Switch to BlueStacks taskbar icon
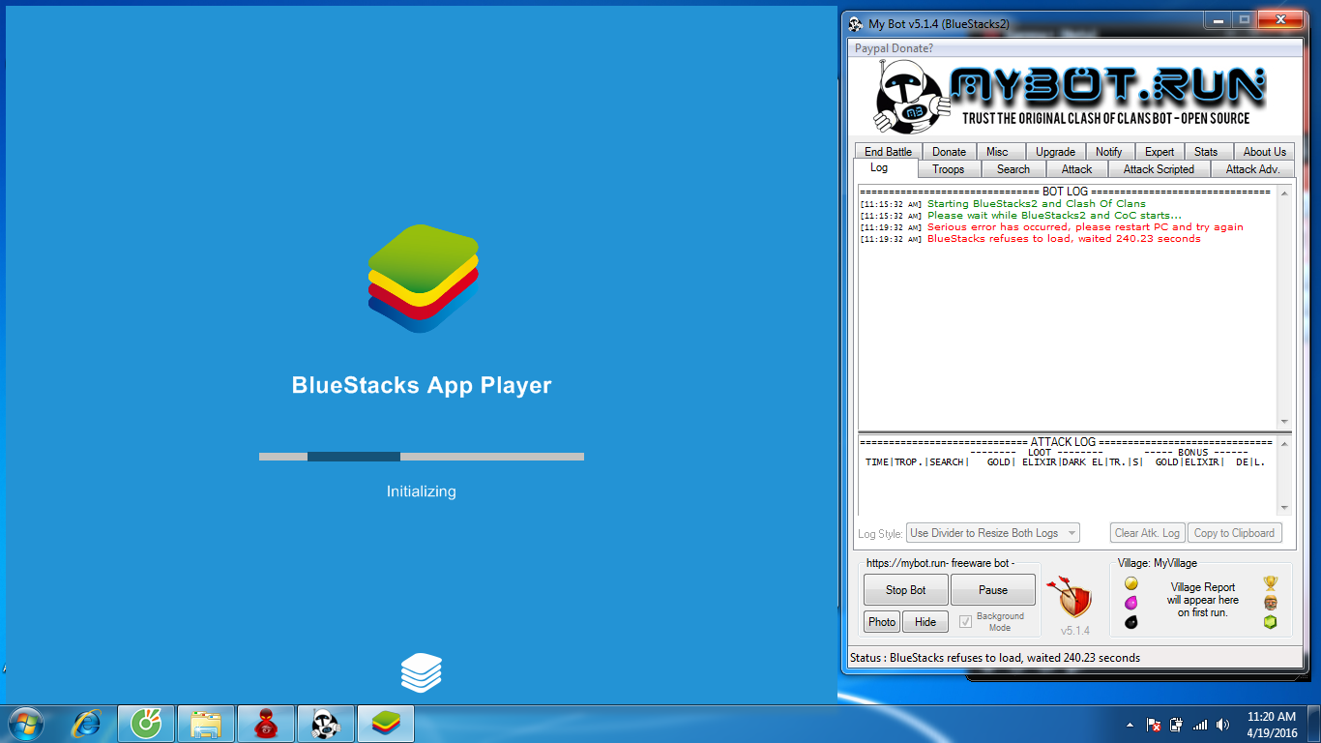Screen dimensions: 1321x743 386,724
